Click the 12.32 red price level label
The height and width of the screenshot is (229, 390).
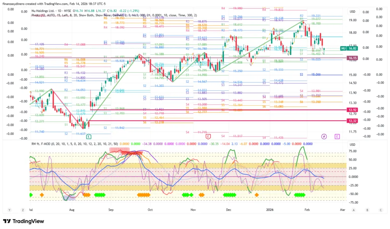tap(352, 121)
